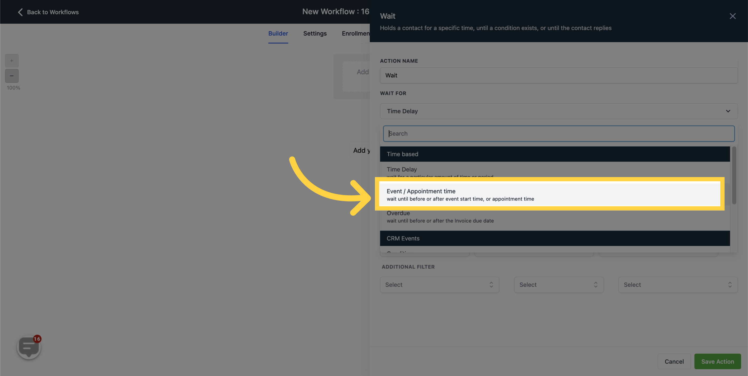This screenshot has height=376, width=748.
Task: Open the last Additional Filter Select dropdown
Action: point(678,285)
